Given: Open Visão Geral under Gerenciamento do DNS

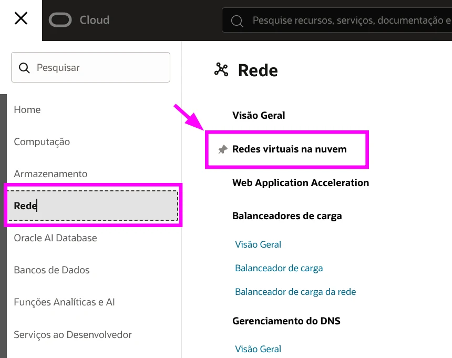Looking at the screenshot, I should coord(258,349).
